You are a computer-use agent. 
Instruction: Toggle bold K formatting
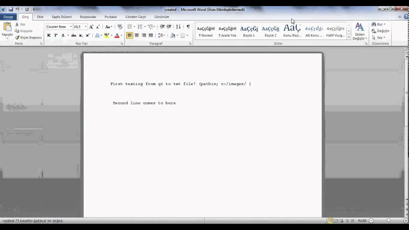(x=49, y=35)
